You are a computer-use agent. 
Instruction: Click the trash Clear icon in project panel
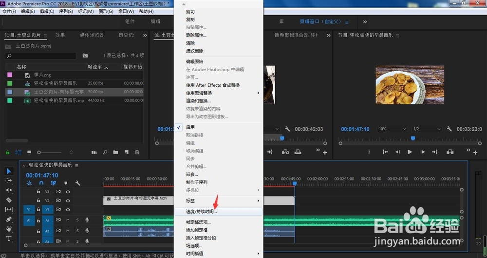(x=137, y=152)
